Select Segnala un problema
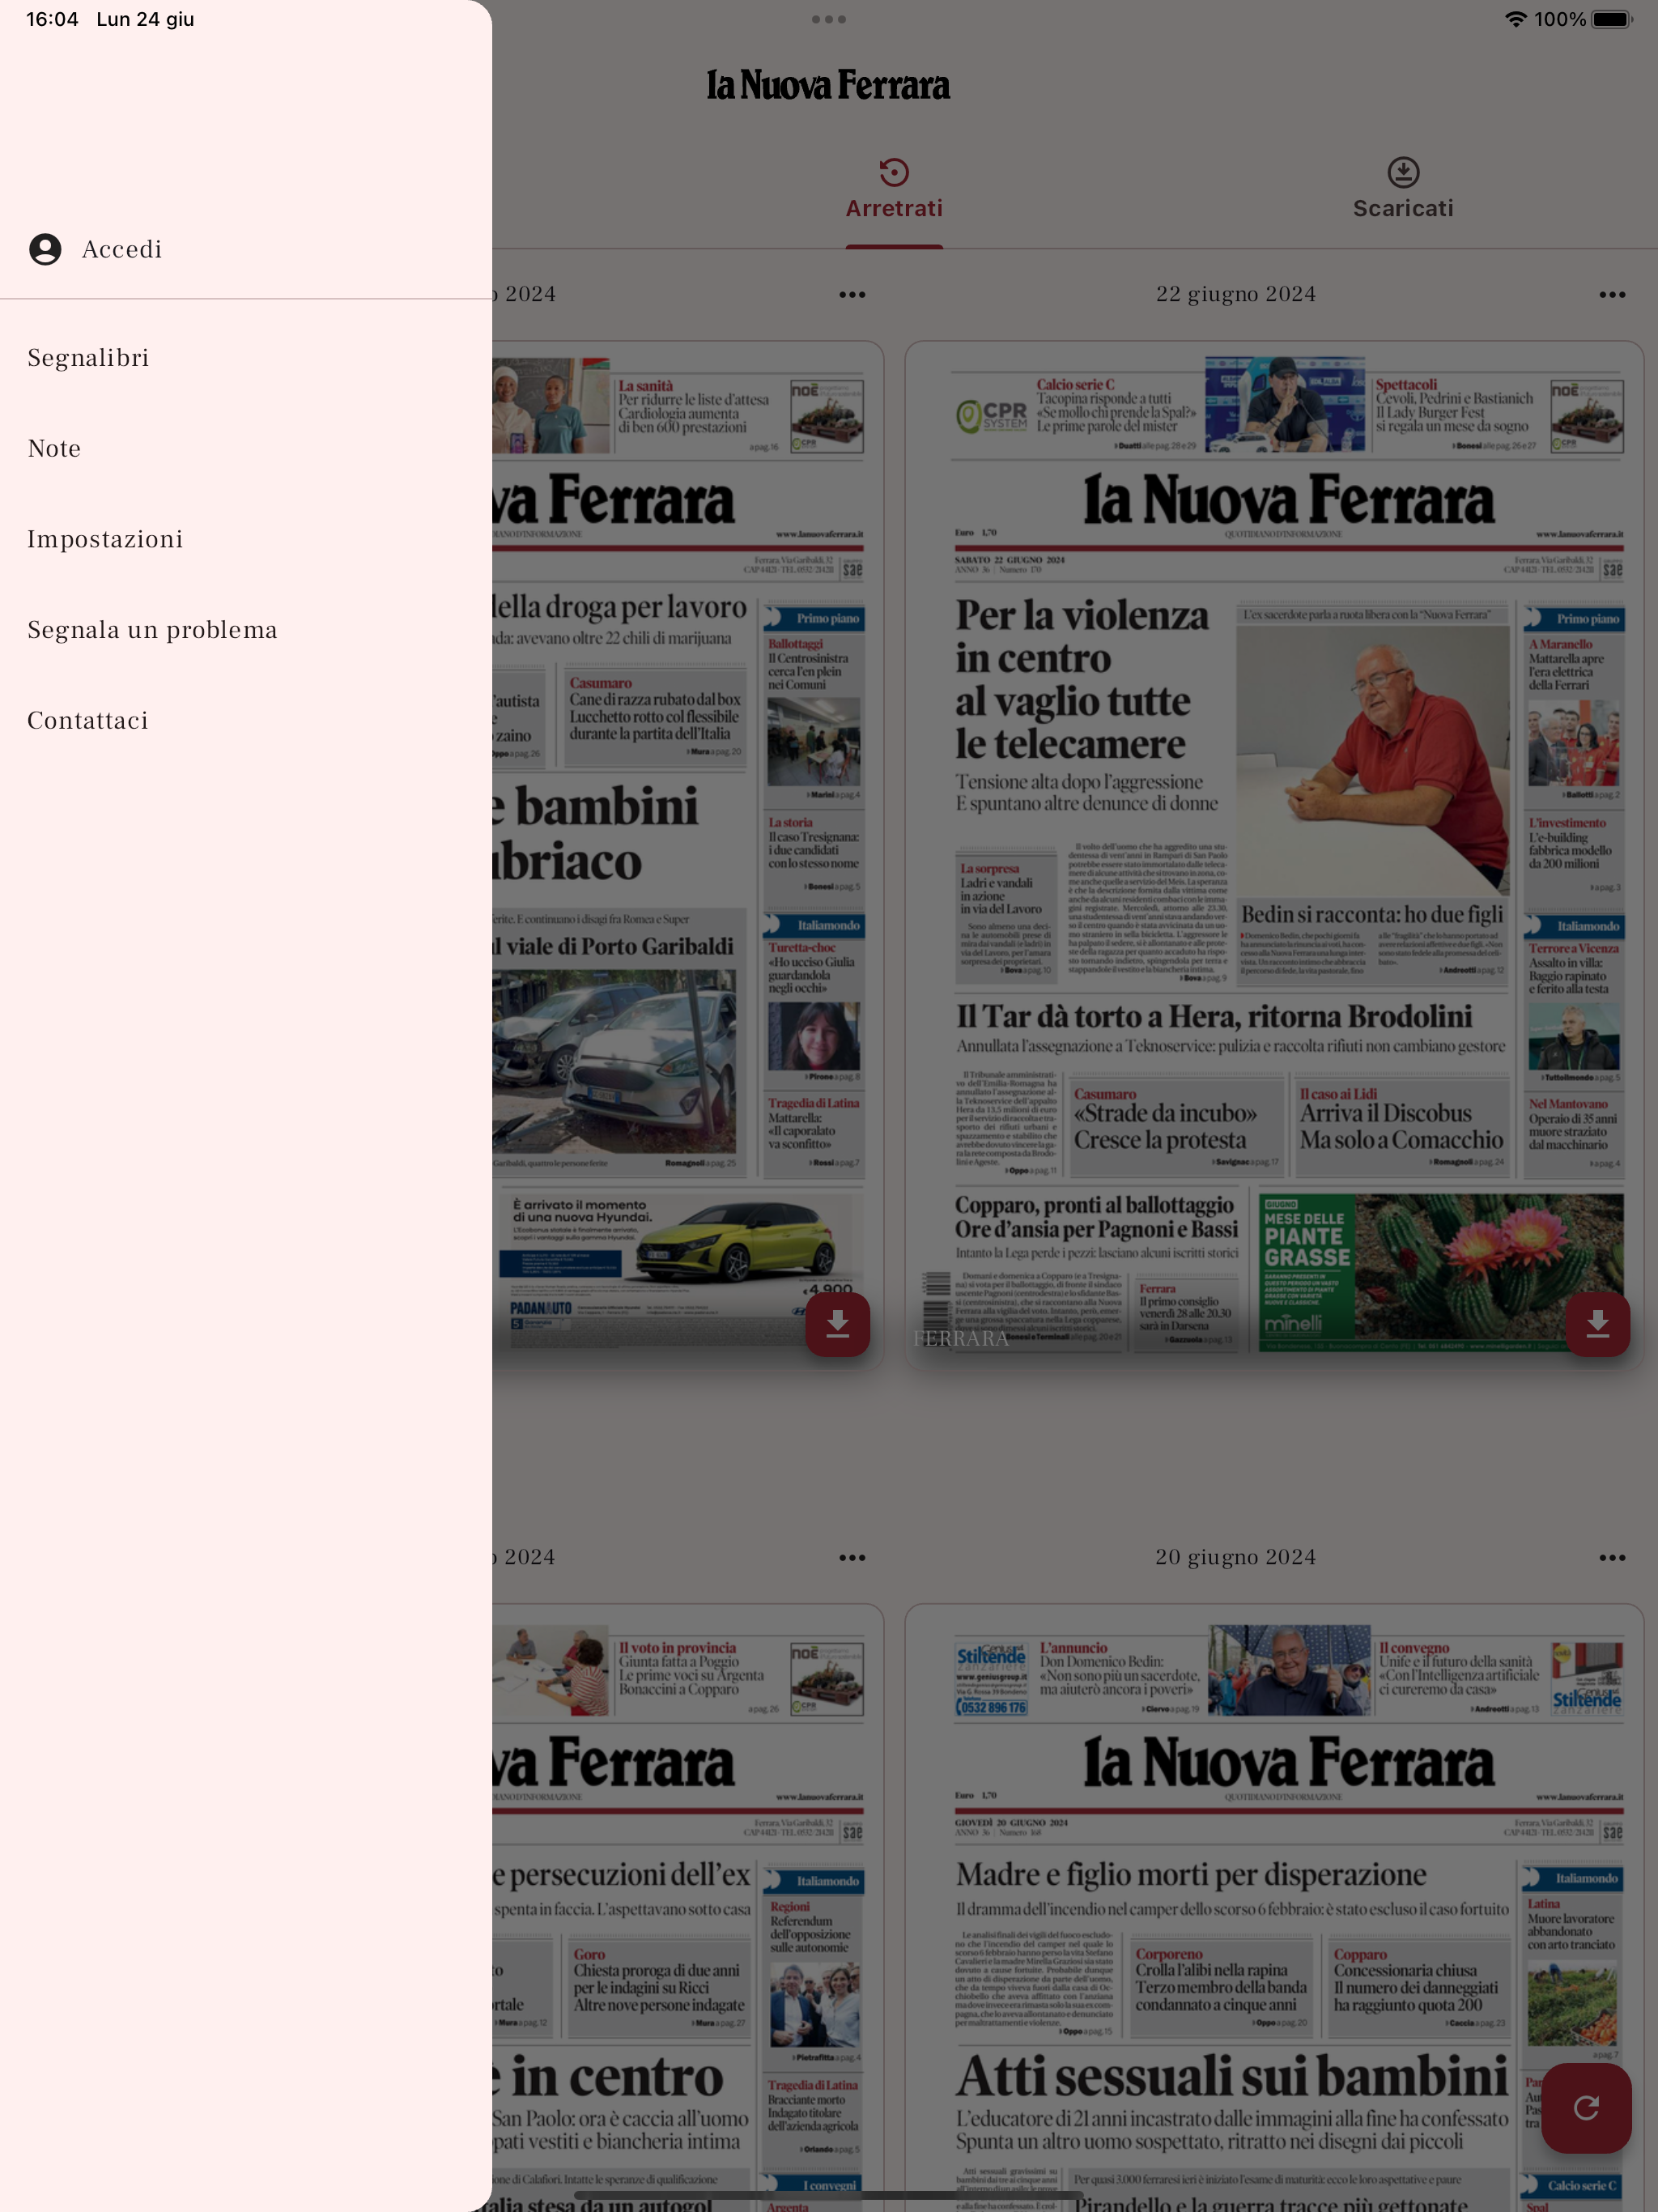 (x=246, y=630)
